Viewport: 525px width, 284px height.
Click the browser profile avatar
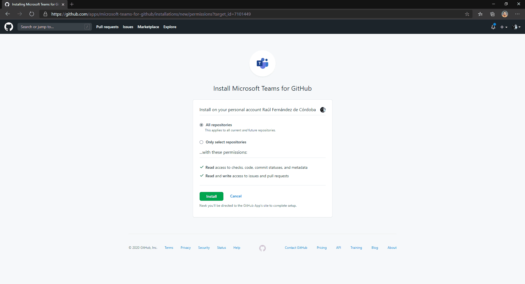(505, 14)
